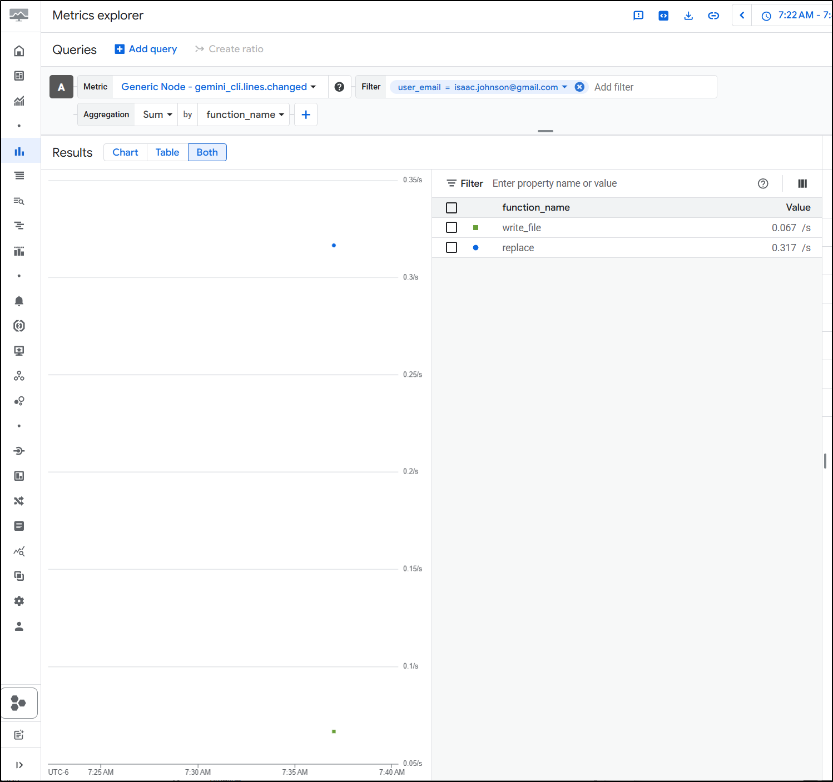Click the metric help question mark icon

click(339, 87)
